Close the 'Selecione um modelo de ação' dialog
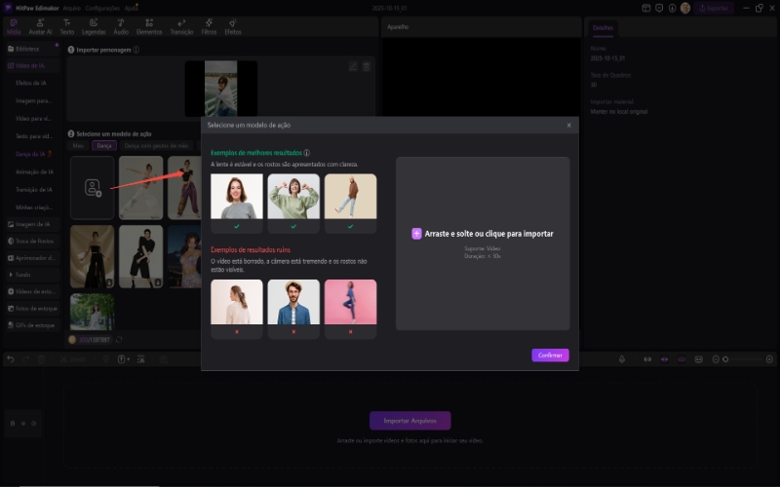 coord(569,126)
